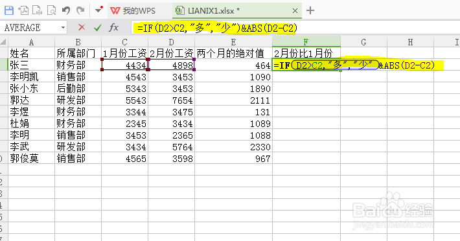
Task: Click cell with value 967
Action: (x=233, y=158)
